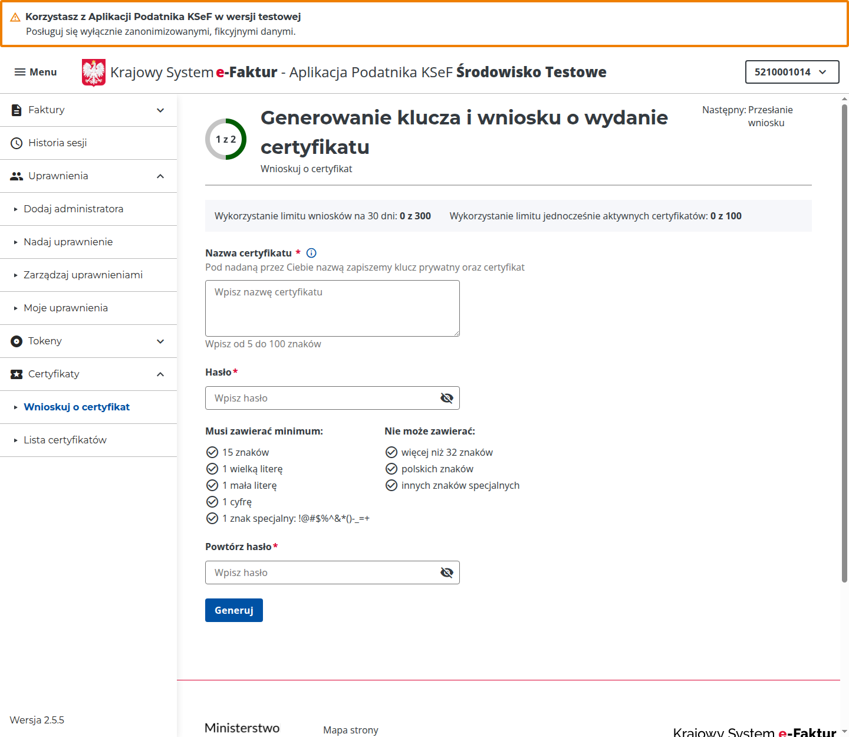The image size is (849, 737).
Task: Click the "15 znaków" requirement text
Action: 245,452
